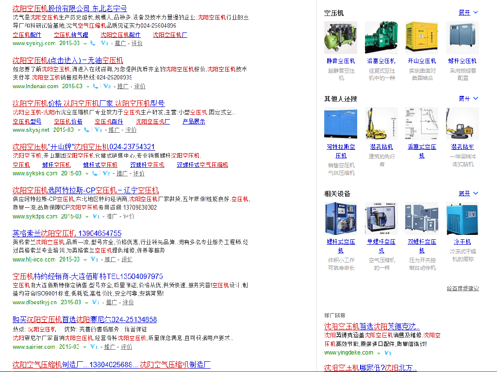The height and width of the screenshot is (372, 497).
Task: Click the phone icon beside www.skysj.net
Action: 86,130
